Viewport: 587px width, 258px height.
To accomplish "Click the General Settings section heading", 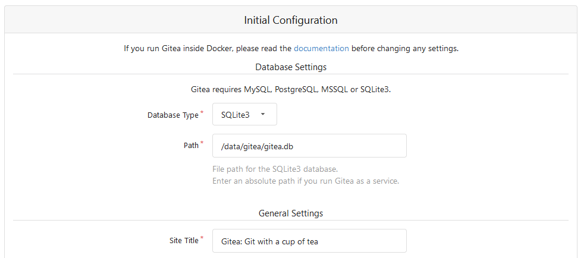I will click(291, 213).
